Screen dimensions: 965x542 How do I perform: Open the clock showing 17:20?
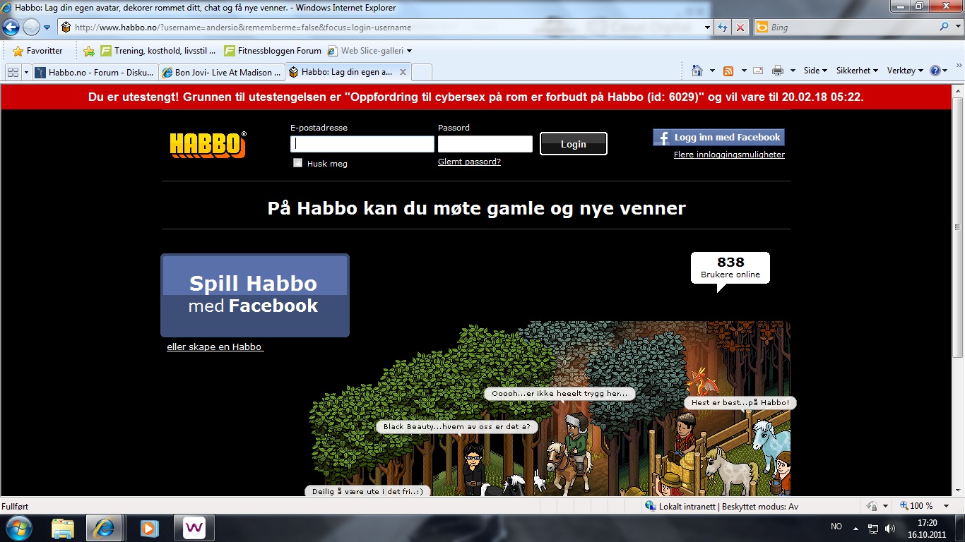coord(927,529)
